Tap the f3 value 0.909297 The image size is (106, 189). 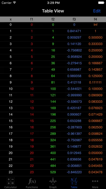(x=74, y=37)
